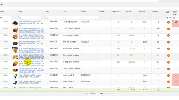This screenshot has height=100, width=179.
Task: Sort by Sales, $ column header
Action: 128,11
